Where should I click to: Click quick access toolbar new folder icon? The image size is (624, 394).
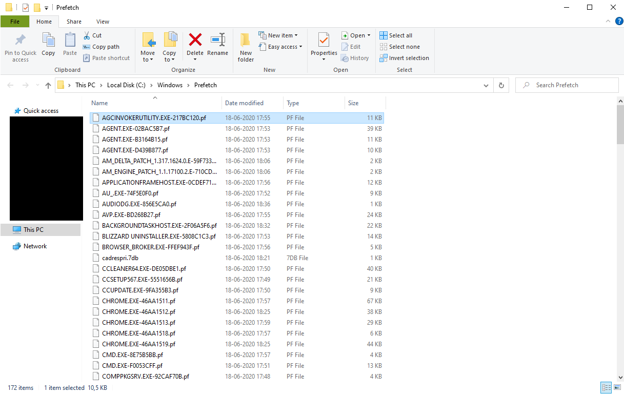tap(36, 8)
